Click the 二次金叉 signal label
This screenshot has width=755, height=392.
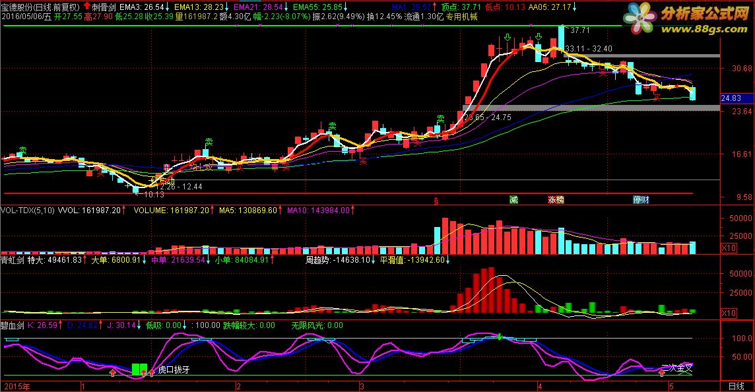point(677,368)
